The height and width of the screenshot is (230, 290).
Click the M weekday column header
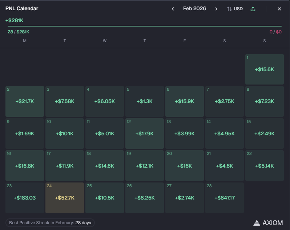(x=25, y=41)
